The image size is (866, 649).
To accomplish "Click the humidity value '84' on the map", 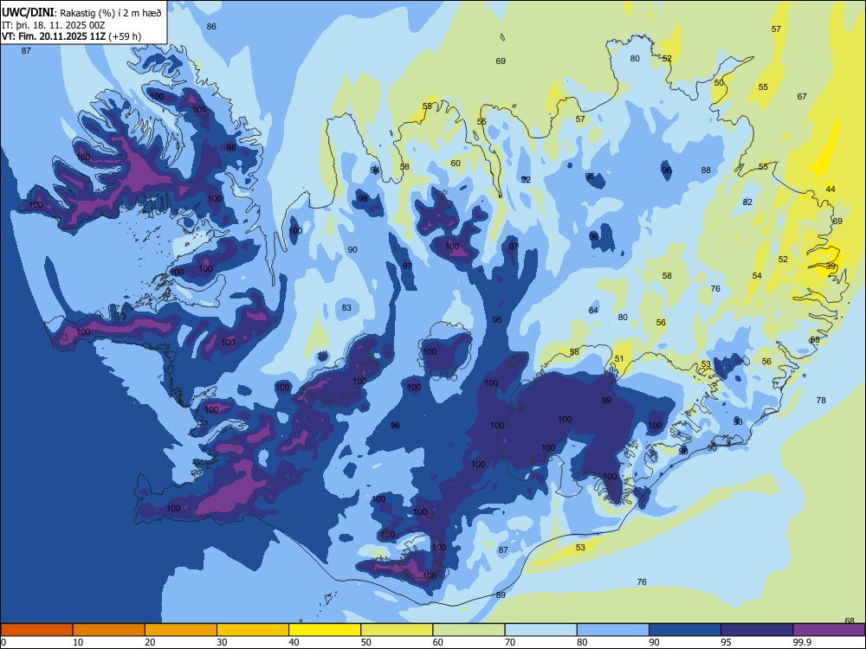I will click(x=593, y=310).
